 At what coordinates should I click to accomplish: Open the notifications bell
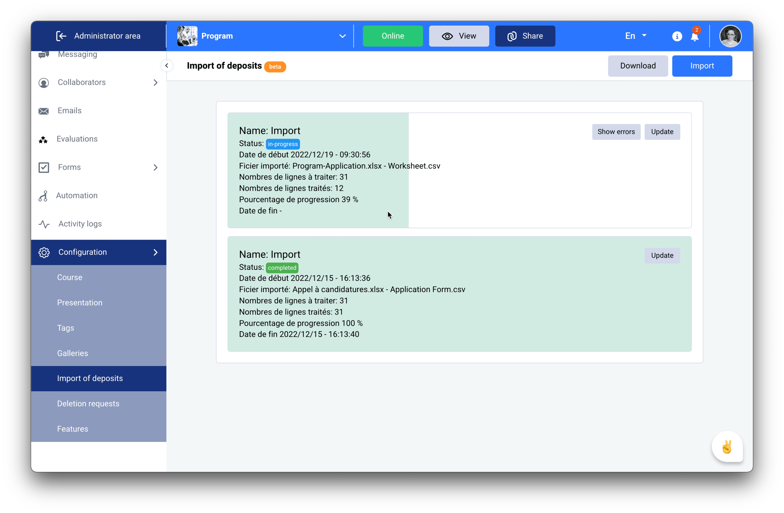695,36
